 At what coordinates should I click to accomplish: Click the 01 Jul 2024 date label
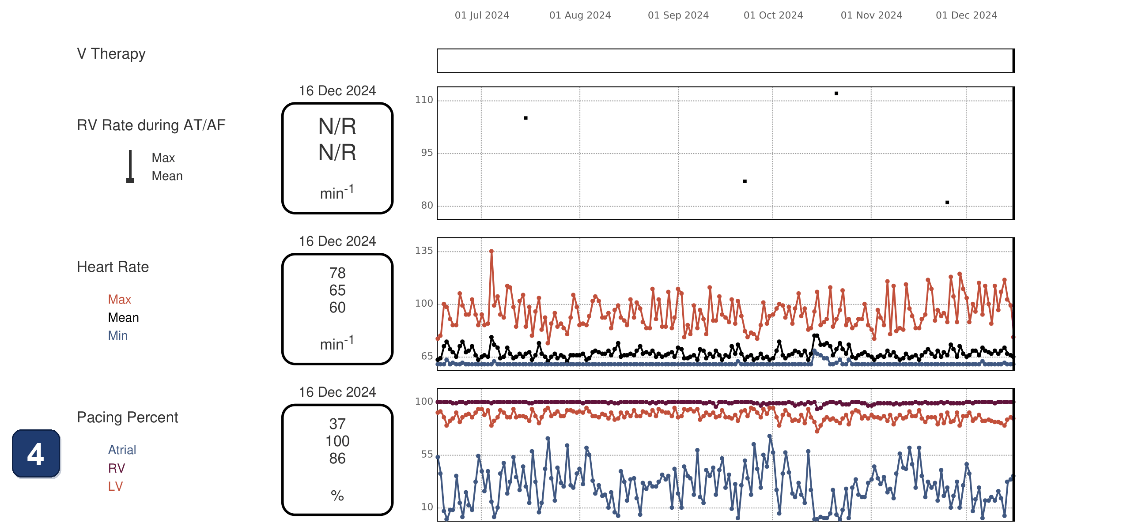pyautogui.click(x=481, y=15)
